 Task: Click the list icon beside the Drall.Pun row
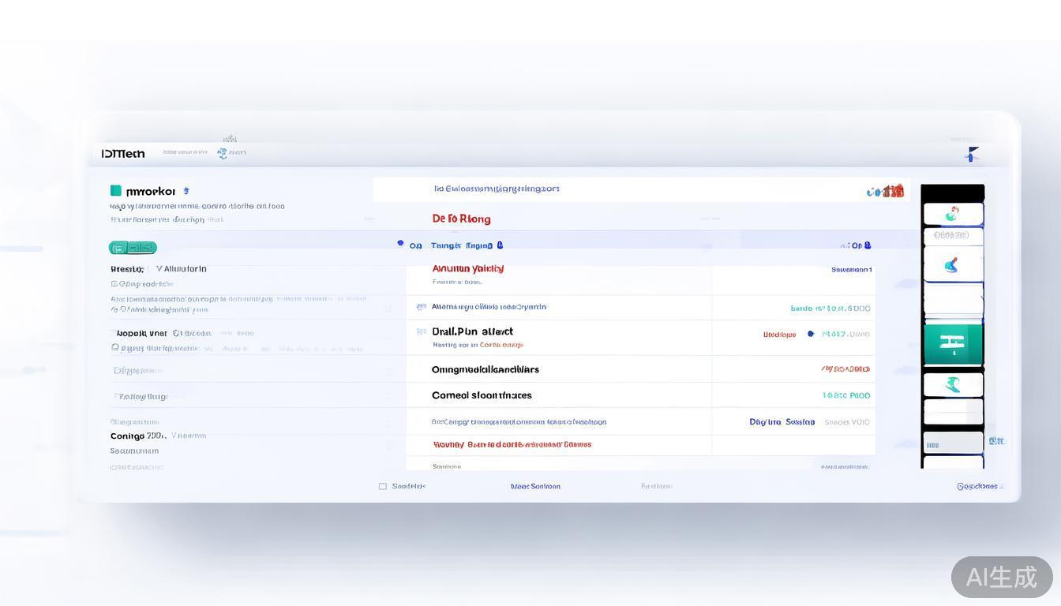pos(421,332)
